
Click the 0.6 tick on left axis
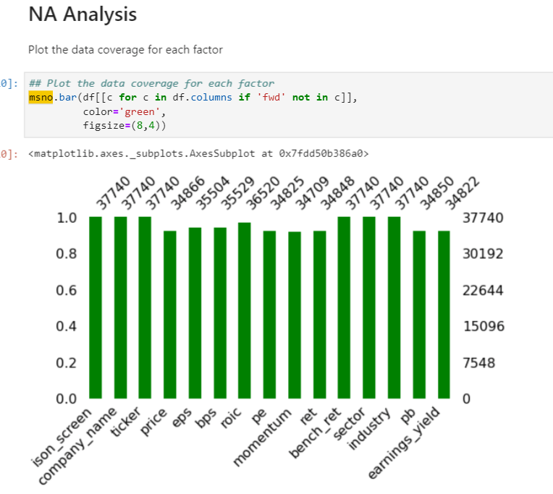[x=67, y=290]
